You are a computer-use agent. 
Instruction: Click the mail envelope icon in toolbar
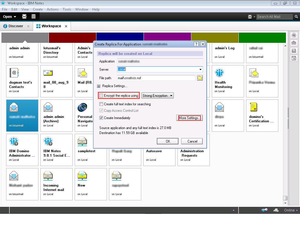click(24, 17)
